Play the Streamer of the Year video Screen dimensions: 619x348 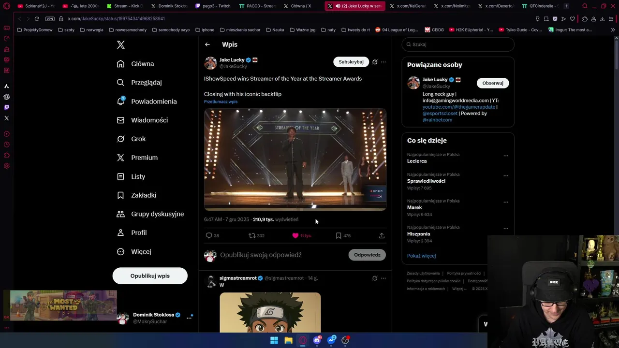295,159
